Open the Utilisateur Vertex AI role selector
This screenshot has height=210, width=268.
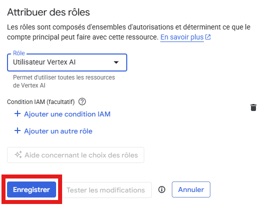(x=67, y=62)
